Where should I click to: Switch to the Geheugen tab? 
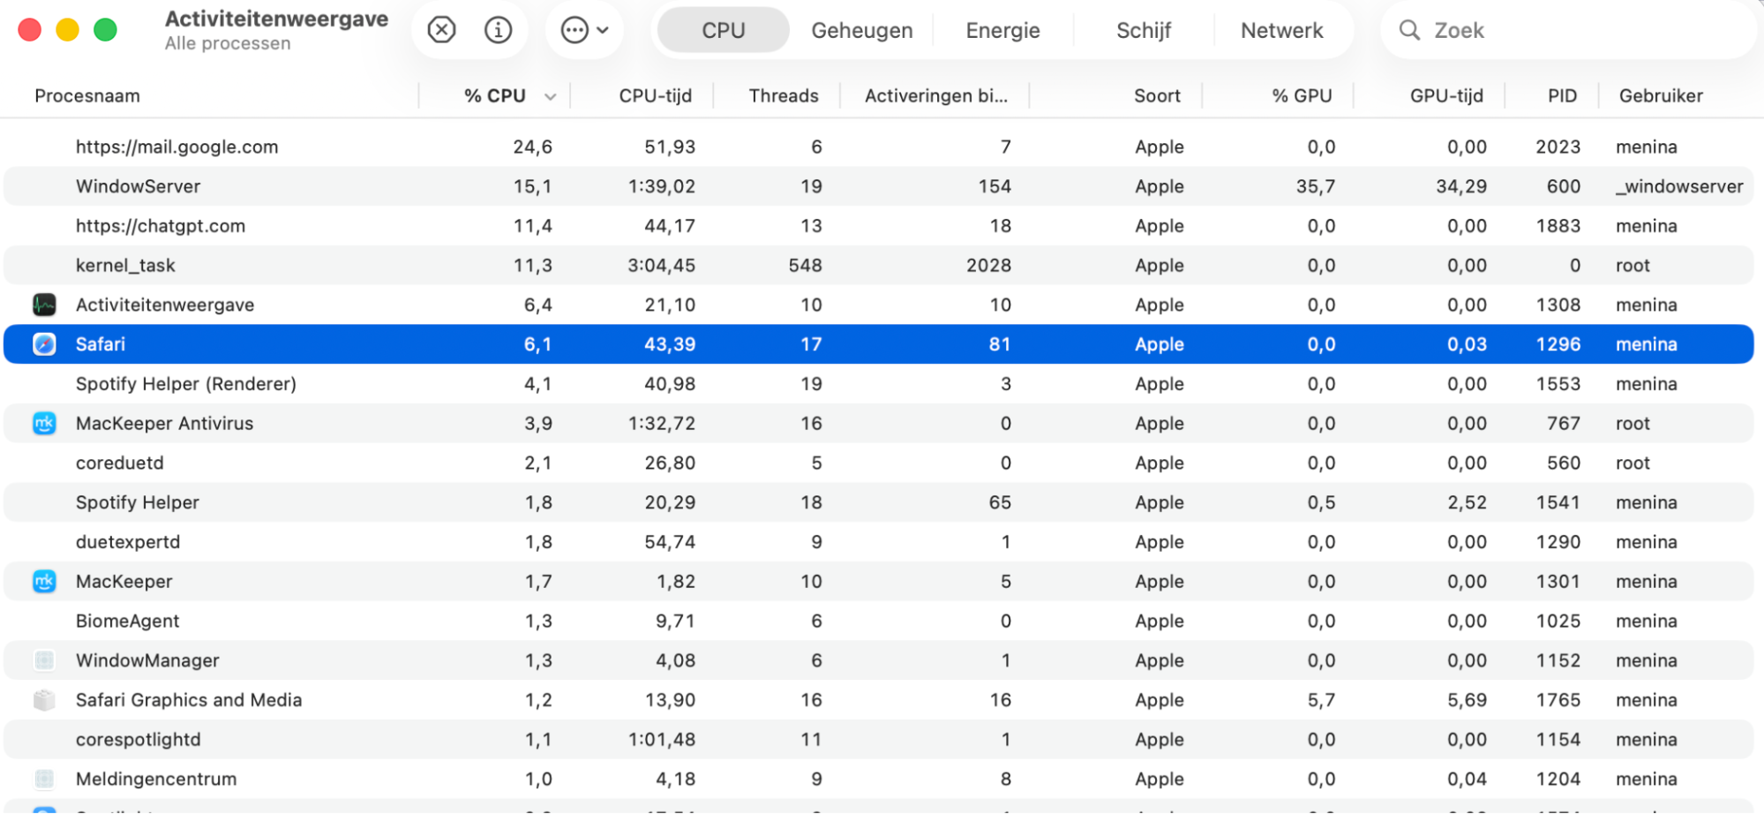point(861,29)
